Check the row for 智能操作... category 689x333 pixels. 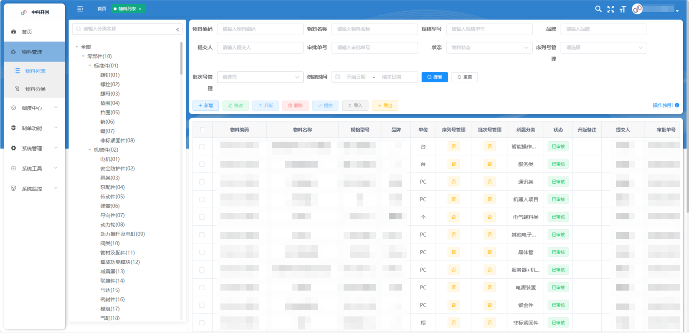point(202,147)
